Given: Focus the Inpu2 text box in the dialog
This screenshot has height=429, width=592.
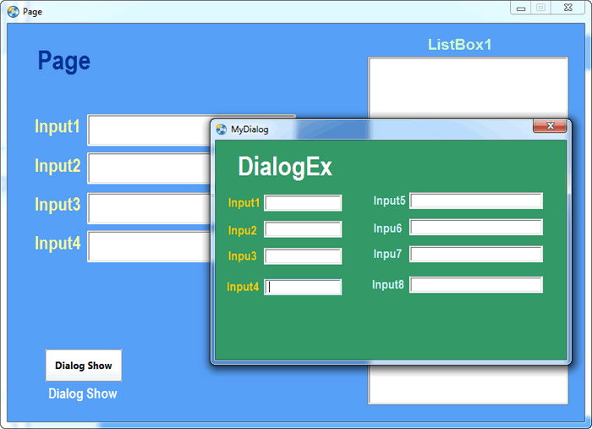Looking at the screenshot, I should click(x=303, y=229).
